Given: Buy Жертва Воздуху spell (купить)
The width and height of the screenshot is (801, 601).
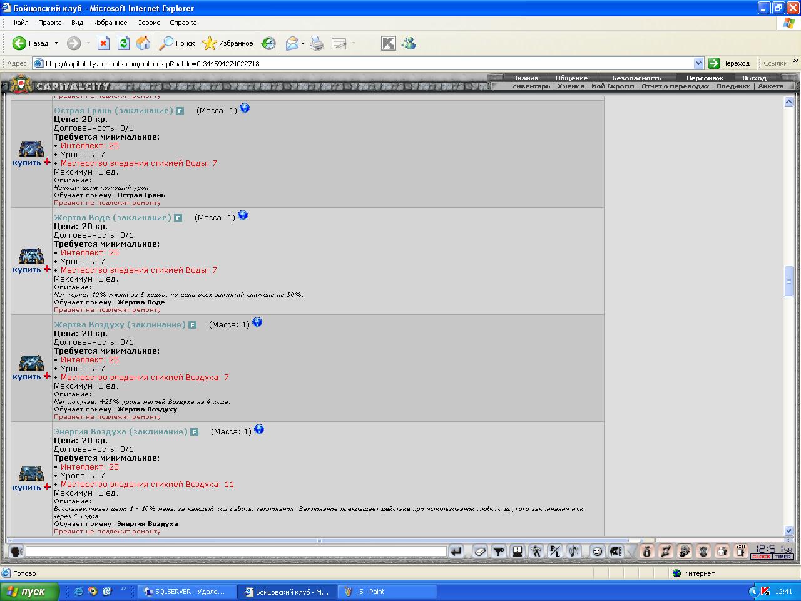Looking at the screenshot, I should pos(27,377).
